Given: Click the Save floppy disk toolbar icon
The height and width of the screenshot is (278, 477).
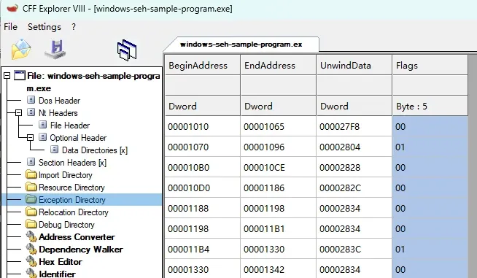Looking at the screenshot, I should [55, 50].
